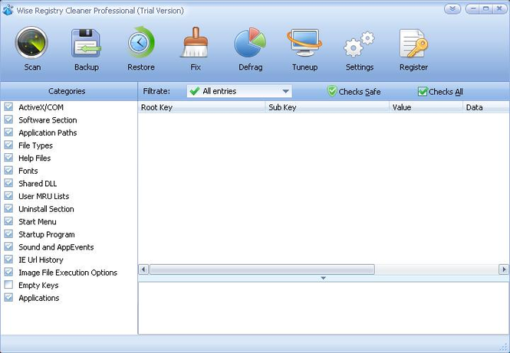Open the Restore clock tool

pyautogui.click(x=141, y=49)
